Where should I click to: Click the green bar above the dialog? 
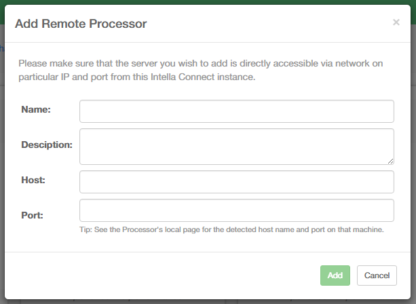204,2
